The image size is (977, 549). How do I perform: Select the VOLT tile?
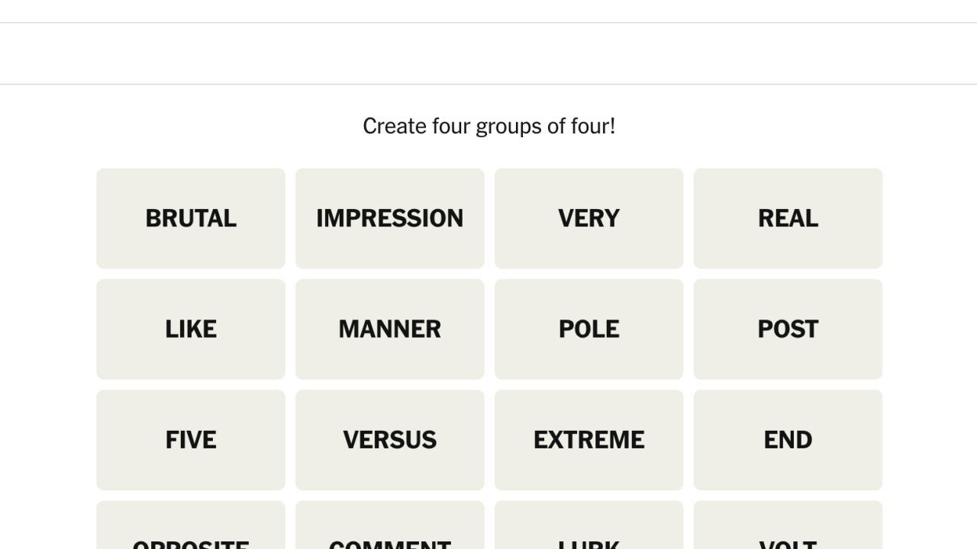coord(788,528)
